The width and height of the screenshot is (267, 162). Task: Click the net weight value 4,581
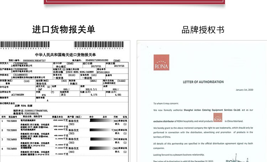tap(118, 95)
